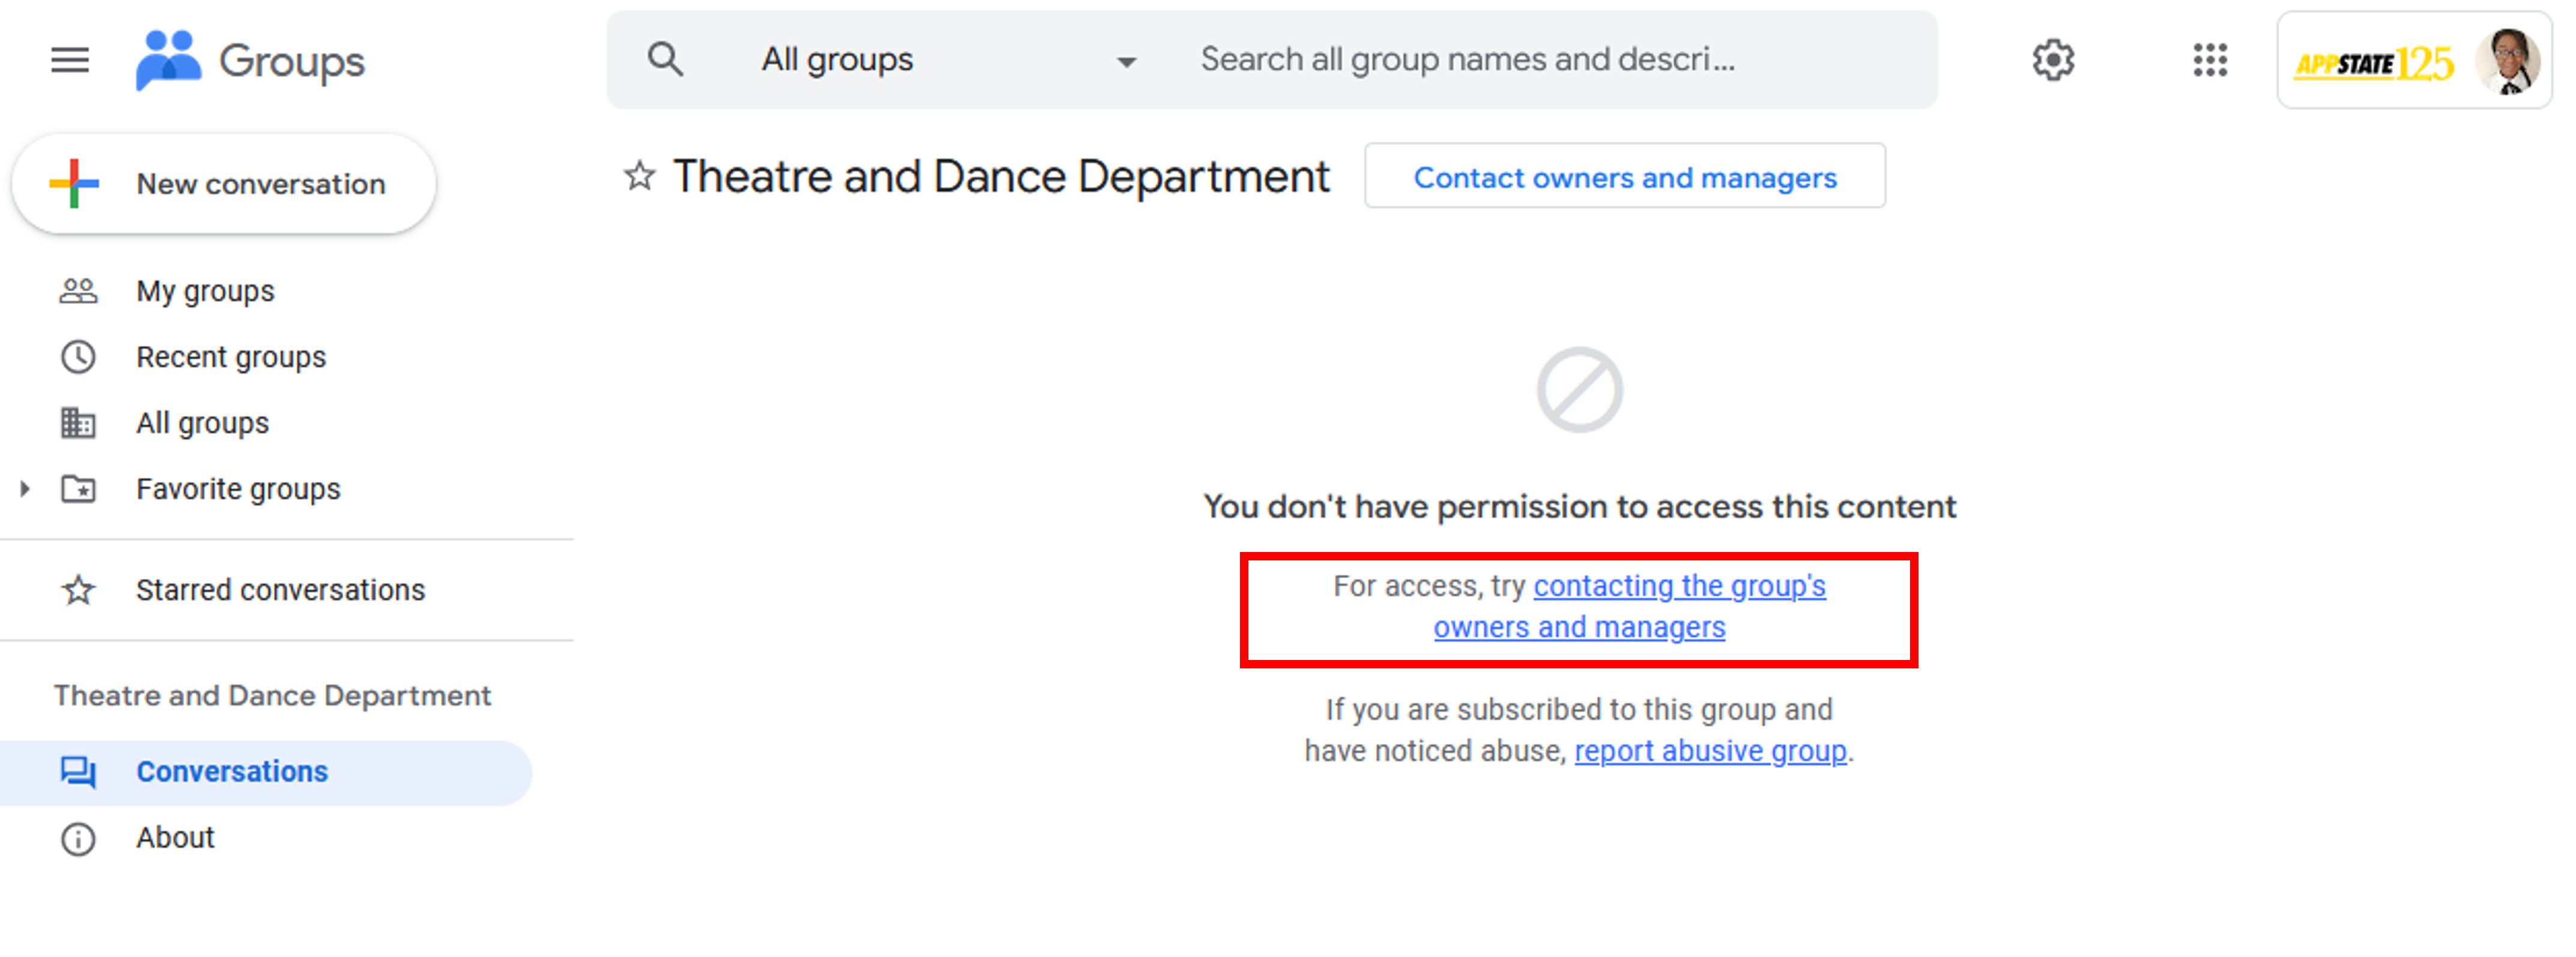Click the Recent groups clock icon
The image size is (2576, 957).
click(x=78, y=356)
